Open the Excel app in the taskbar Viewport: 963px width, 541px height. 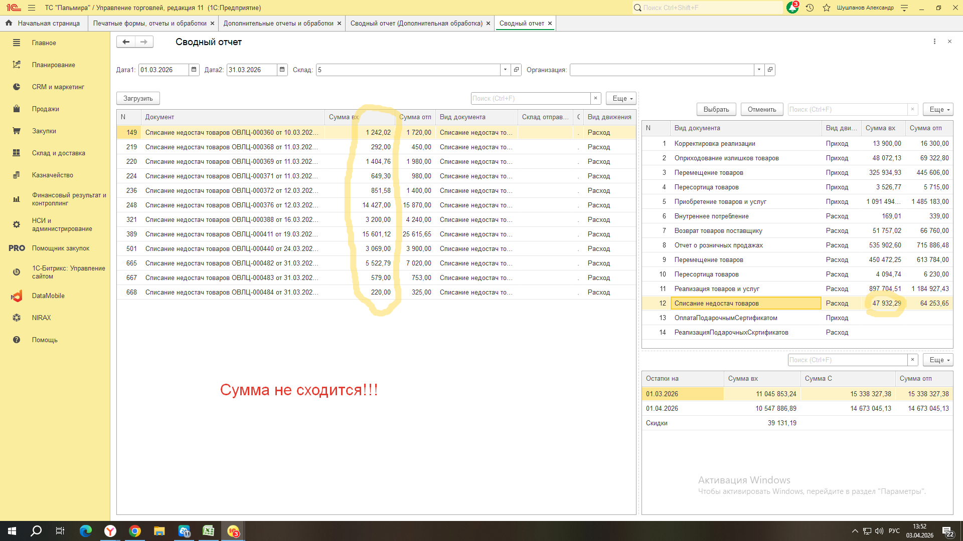click(208, 531)
